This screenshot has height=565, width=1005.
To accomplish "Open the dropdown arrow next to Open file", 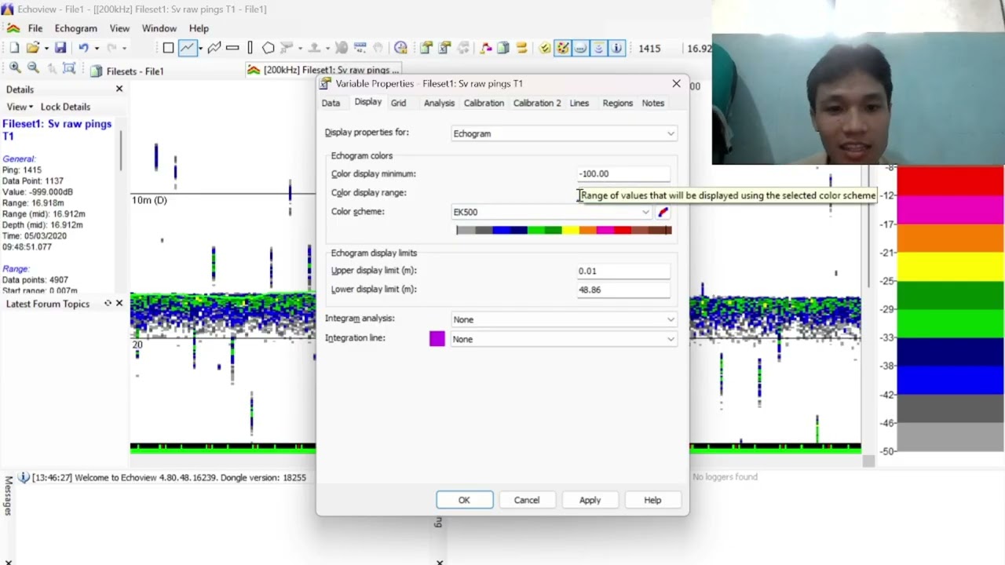I will [46, 49].
